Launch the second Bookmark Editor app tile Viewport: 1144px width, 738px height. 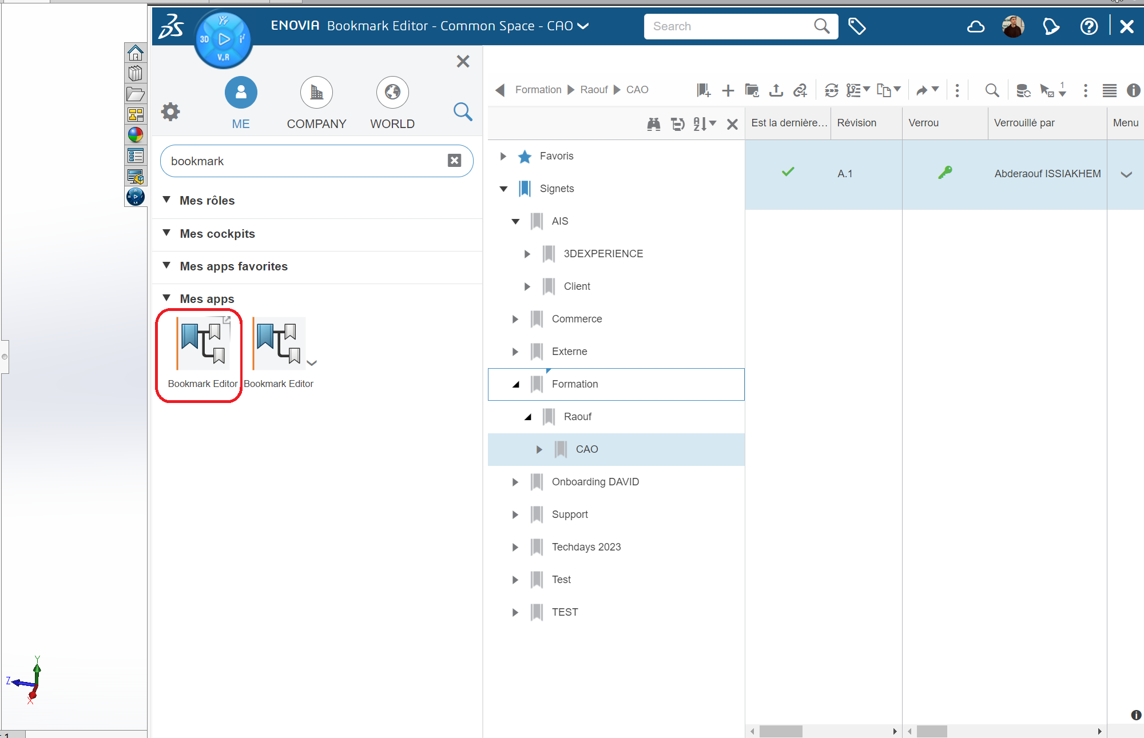pos(279,353)
